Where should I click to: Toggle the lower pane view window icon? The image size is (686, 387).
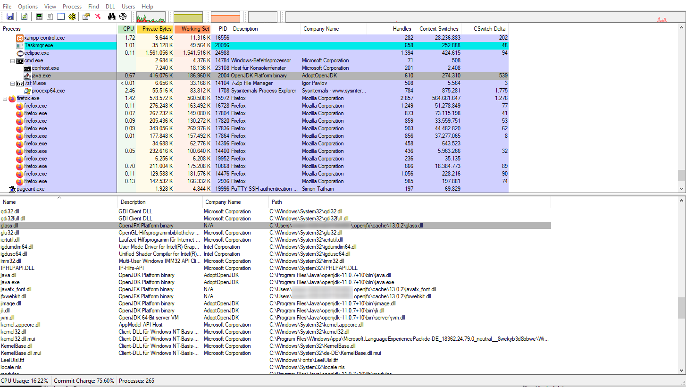pyautogui.click(x=60, y=16)
